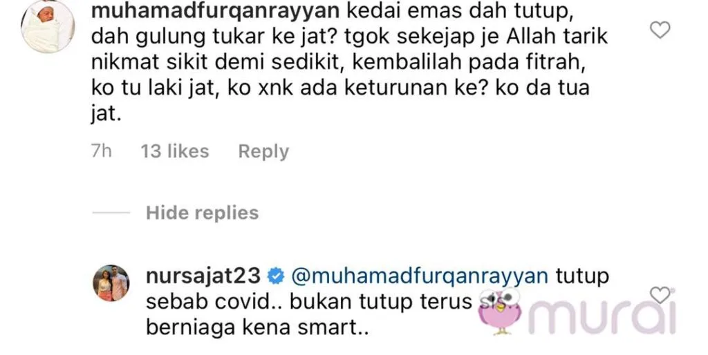Image resolution: width=708 pixels, height=355 pixels.
Task: Click the line beside Hide replies
Action: coord(111,213)
